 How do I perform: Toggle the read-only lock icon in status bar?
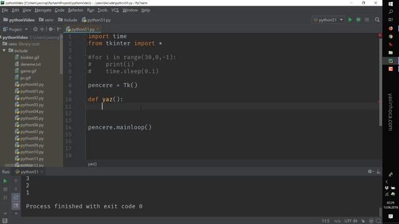click(x=363, y=221)
